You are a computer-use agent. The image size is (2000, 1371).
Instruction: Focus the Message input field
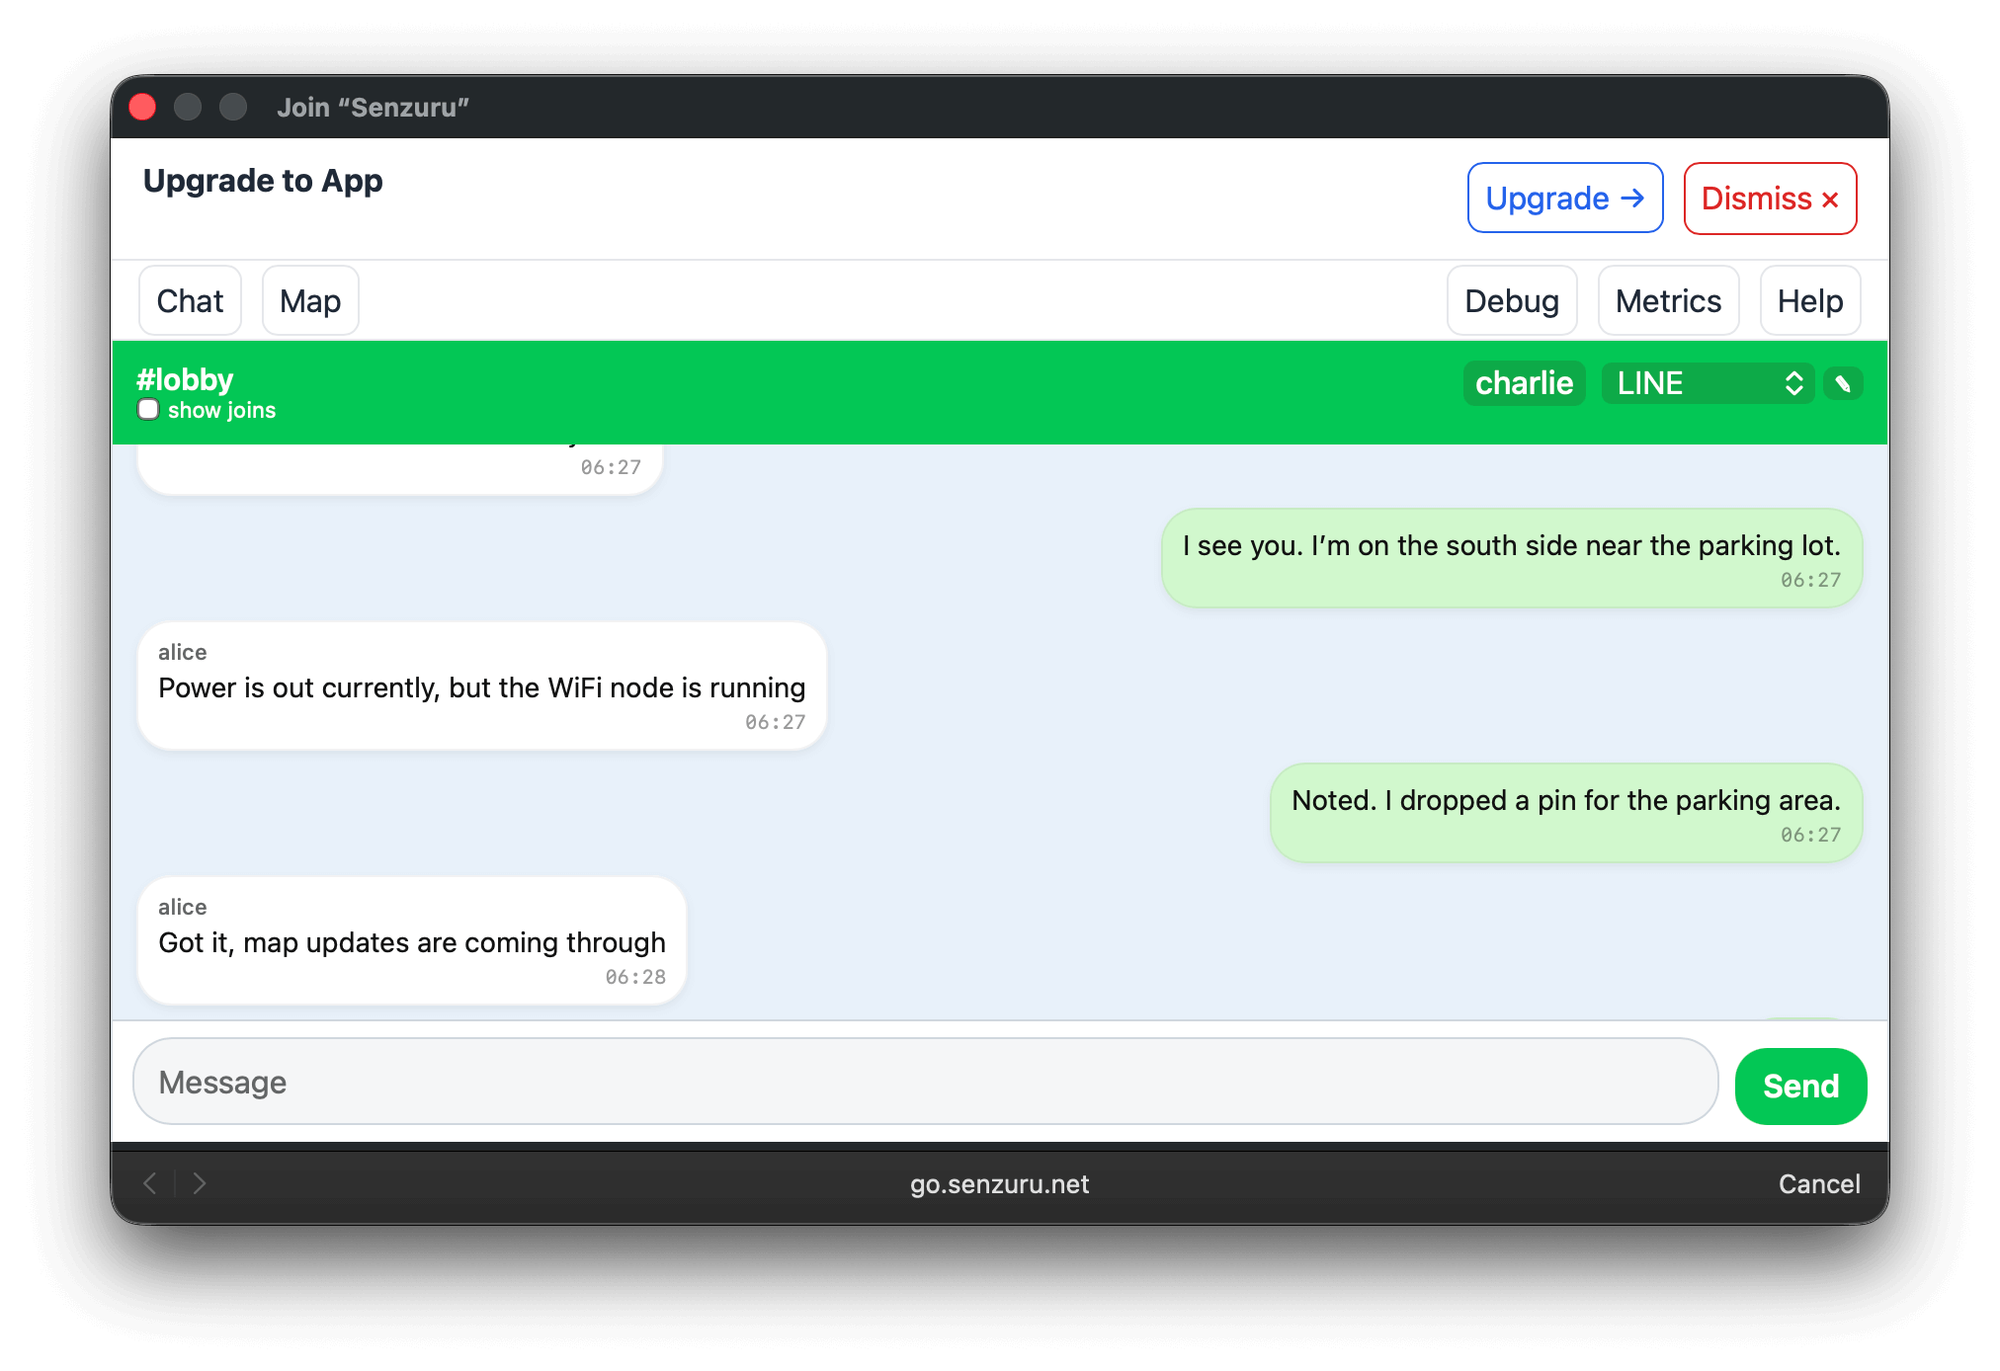click(x=925, y=1082)
